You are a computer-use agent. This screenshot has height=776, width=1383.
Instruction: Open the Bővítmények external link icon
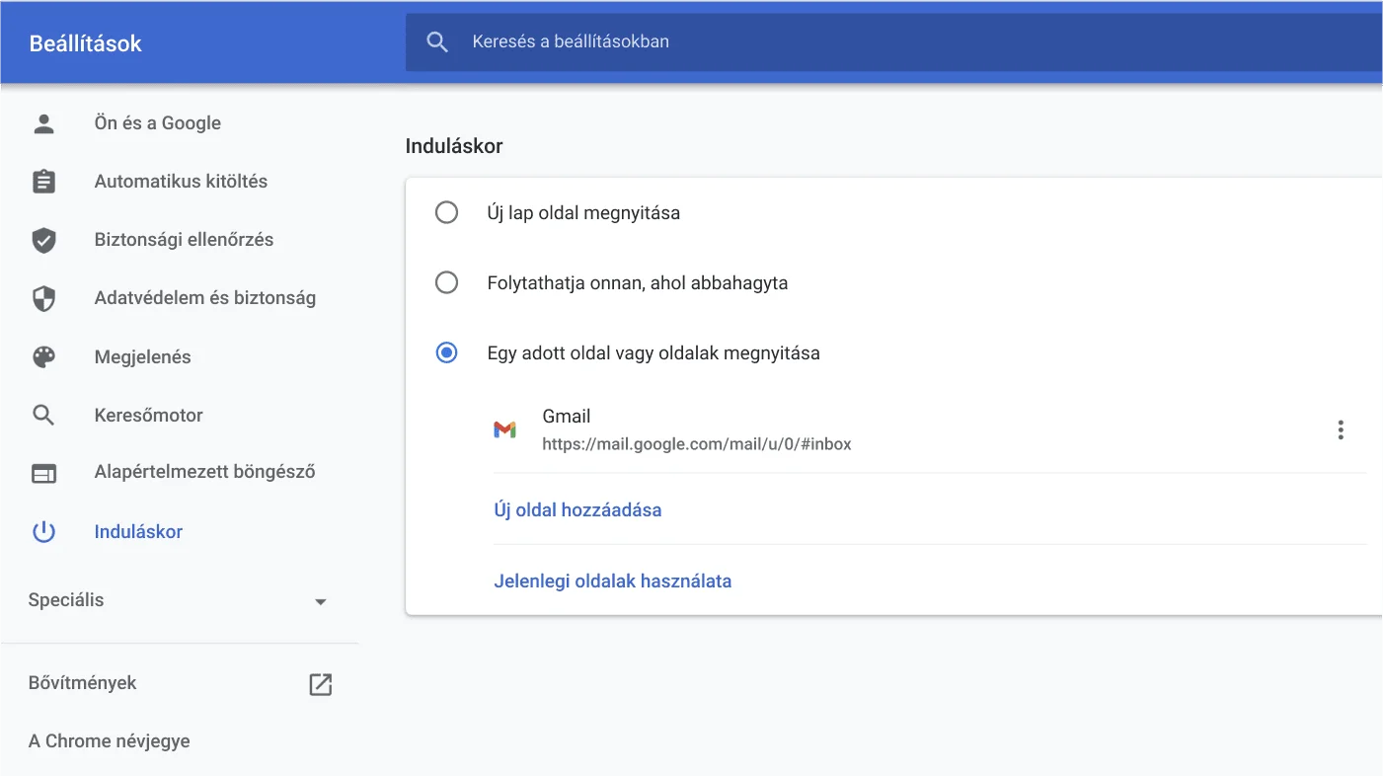[320, 683]
